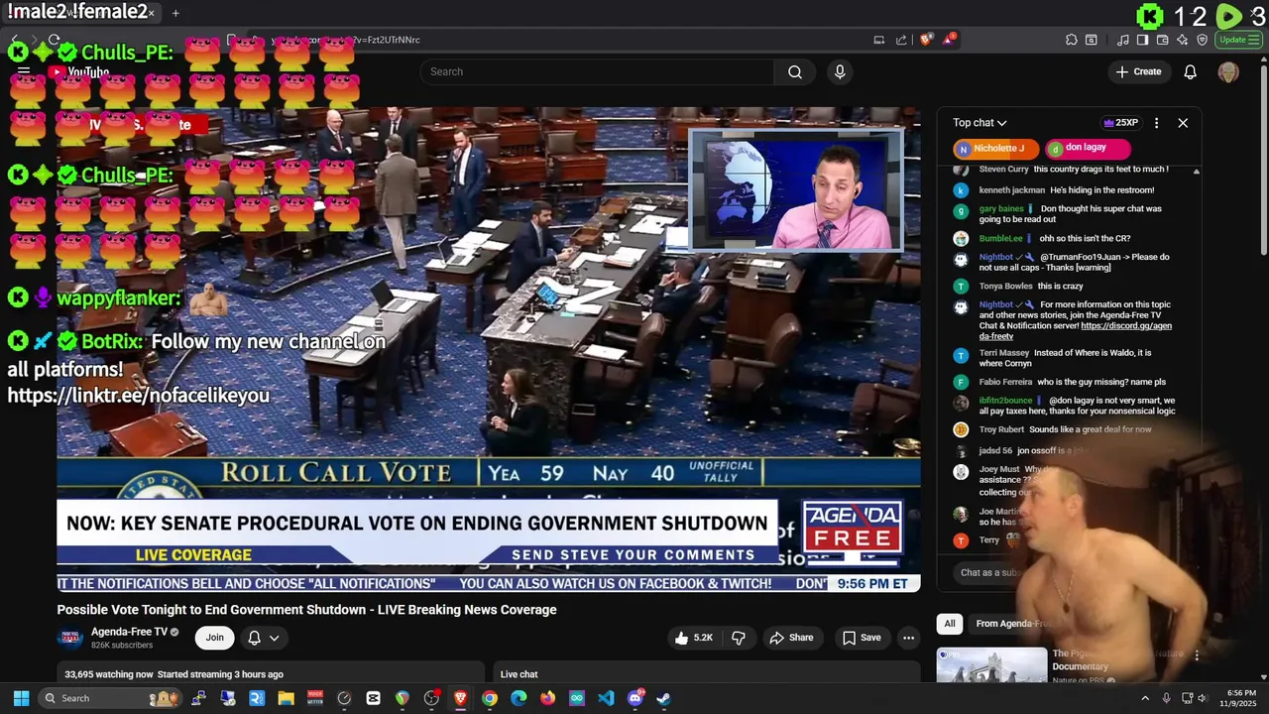The height and width of the screenshot is (714, 1269).
Task: Open the browser extensions puzzle icon
Action: tap(1072, 40)
